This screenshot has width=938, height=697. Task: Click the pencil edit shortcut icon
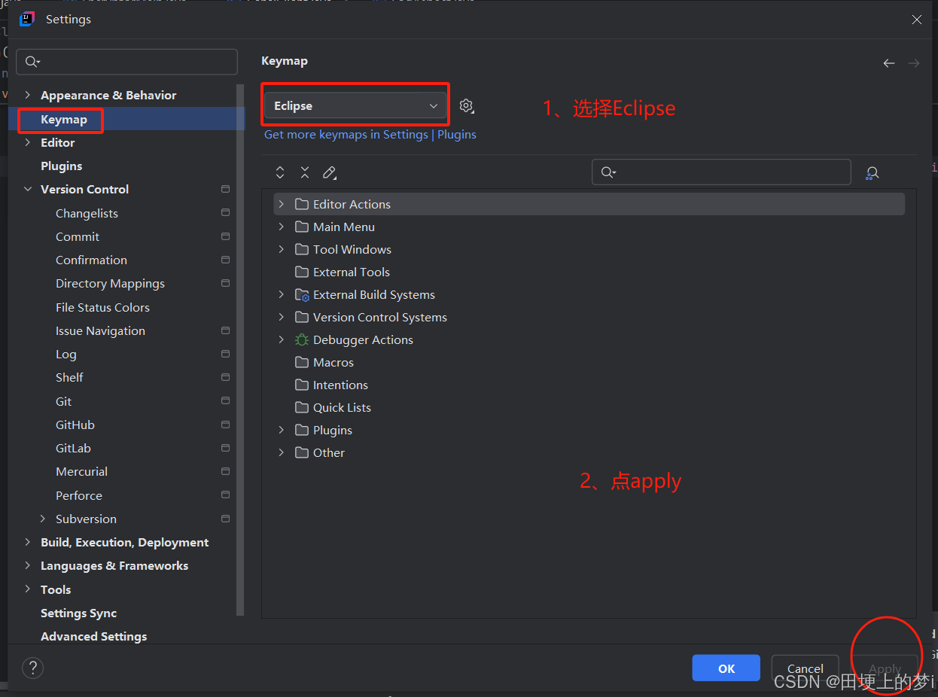(x=329, y=172)
